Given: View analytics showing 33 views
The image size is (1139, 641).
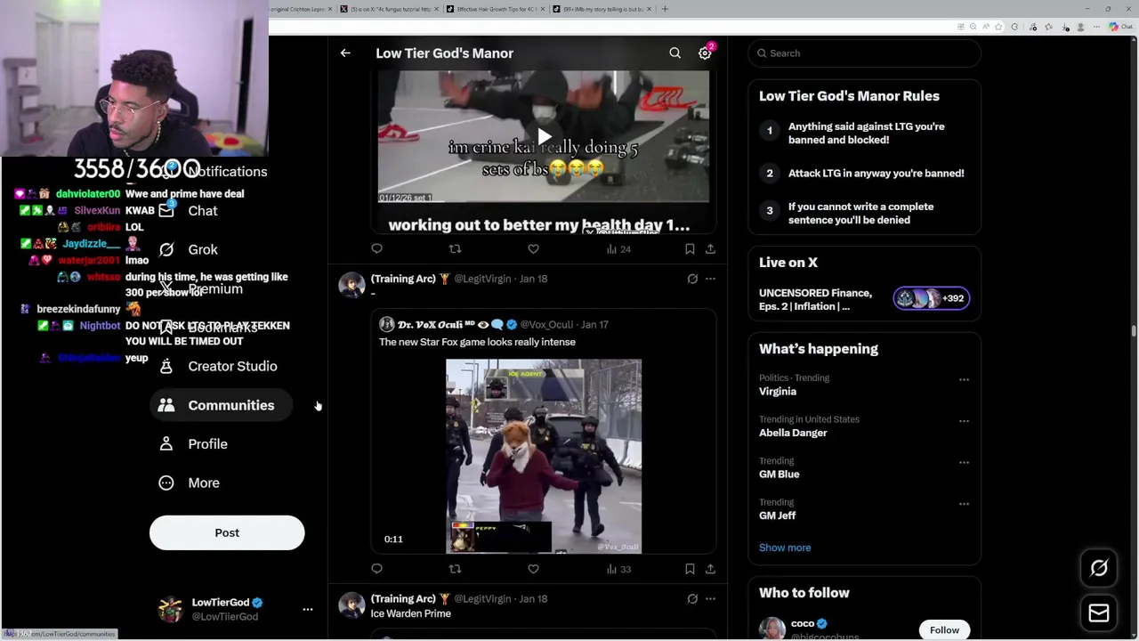Looking at the screenshot, I should click(x=618, y=569).
